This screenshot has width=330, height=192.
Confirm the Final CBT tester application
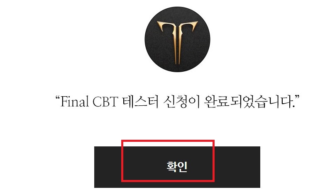tap(177, 167)
